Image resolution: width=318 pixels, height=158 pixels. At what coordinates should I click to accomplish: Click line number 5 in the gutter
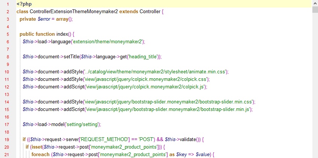pyautogui.click(x=8, y=34)
